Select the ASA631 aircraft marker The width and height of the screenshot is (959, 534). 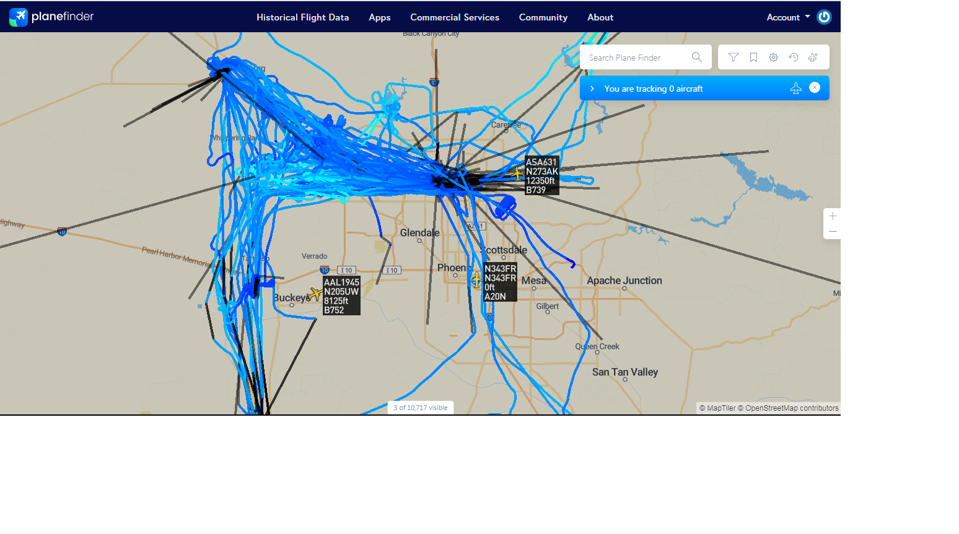click(x=517, y=173)
